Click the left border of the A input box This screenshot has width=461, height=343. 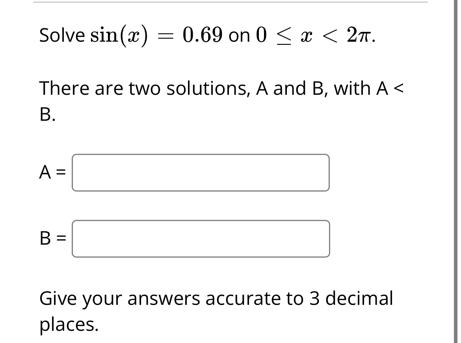point(73,172)
